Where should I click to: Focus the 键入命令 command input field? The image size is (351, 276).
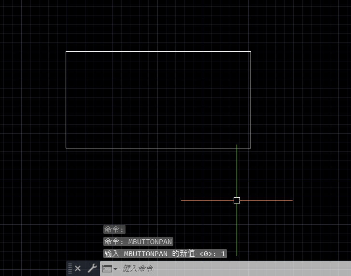coord(232,268)
